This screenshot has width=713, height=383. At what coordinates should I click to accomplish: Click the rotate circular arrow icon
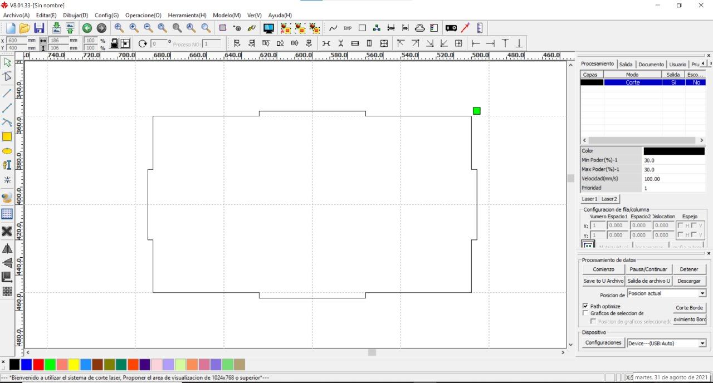[x=143, y=43]
